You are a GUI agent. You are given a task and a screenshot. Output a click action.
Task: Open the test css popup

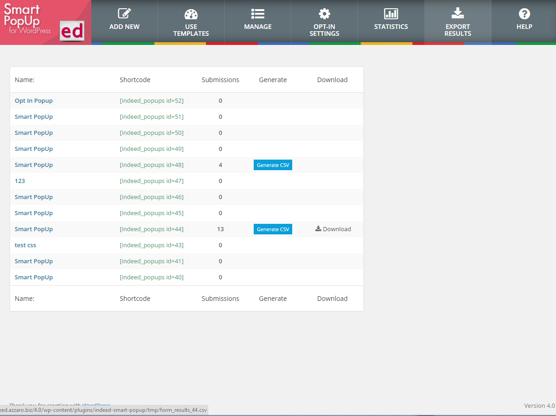point(25,245)
